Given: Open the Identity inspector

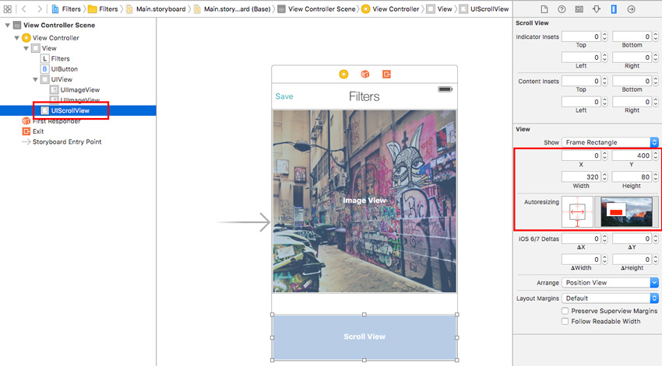Looking at the screenshot, I should tap(579, 9).
